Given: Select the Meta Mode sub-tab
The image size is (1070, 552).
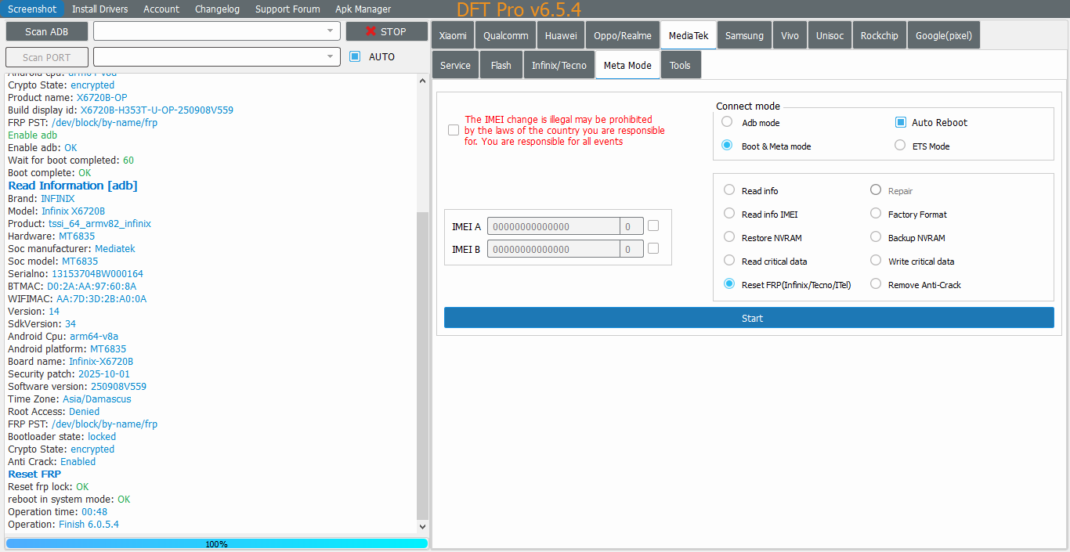Looking at the screenshot, I should (627, 65).
